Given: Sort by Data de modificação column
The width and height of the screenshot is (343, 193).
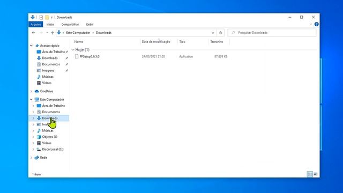Looking at the screenshot, I should 156,42.
